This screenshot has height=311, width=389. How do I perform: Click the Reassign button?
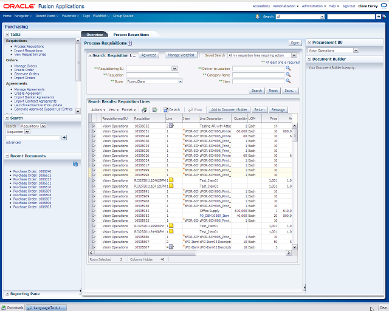point(278,109)
